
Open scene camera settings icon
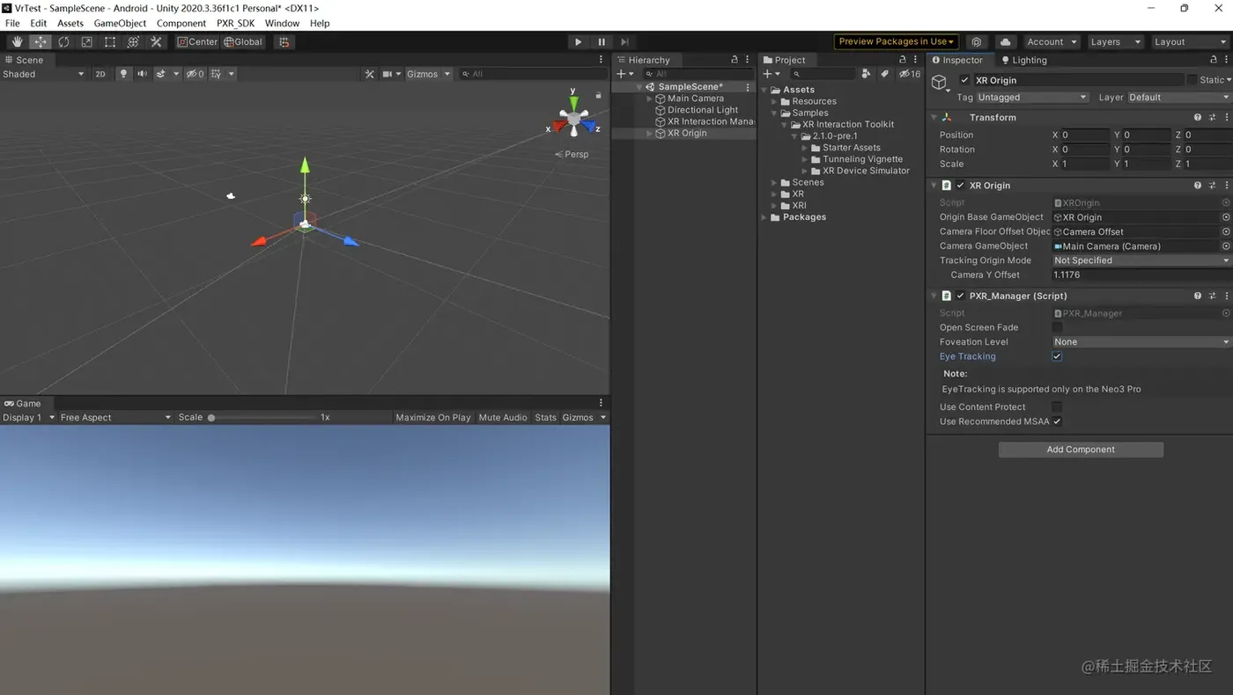388,74
